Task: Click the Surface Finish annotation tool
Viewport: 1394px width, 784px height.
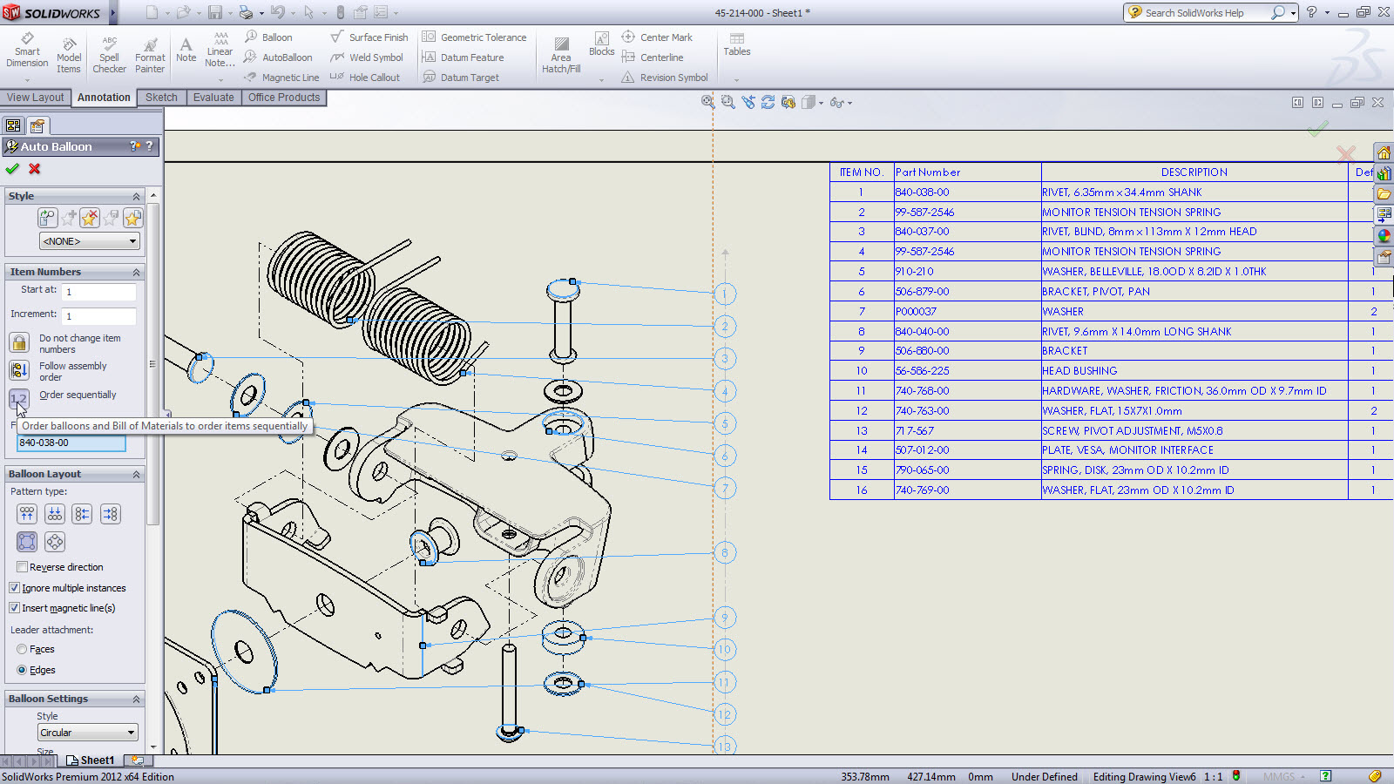Action: (369, 37)
